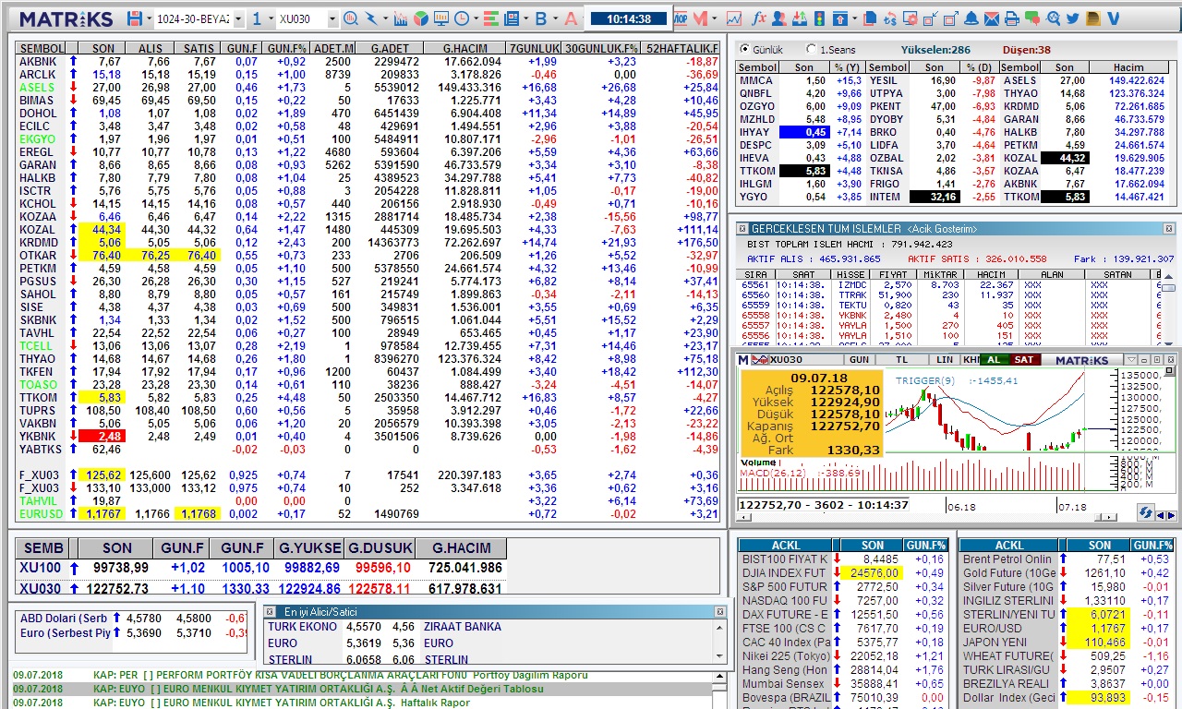Sort by Hacim column in top-right panel
The image size is (1182, 709).
(x=1128, y=67)
